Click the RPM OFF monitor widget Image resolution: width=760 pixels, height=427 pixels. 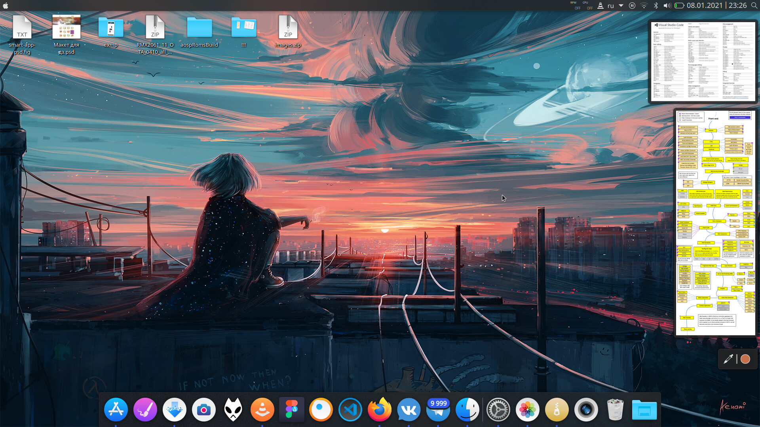coord(575,6)
